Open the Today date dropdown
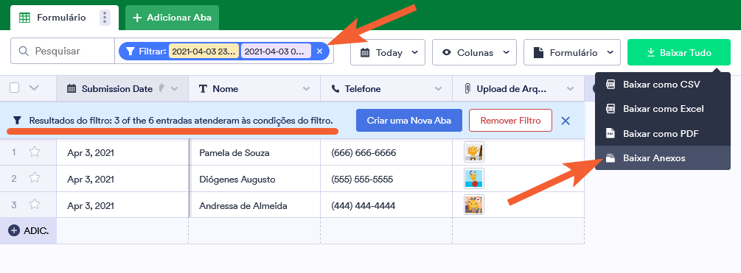This screenshot has height=273, width=741. 388,52
